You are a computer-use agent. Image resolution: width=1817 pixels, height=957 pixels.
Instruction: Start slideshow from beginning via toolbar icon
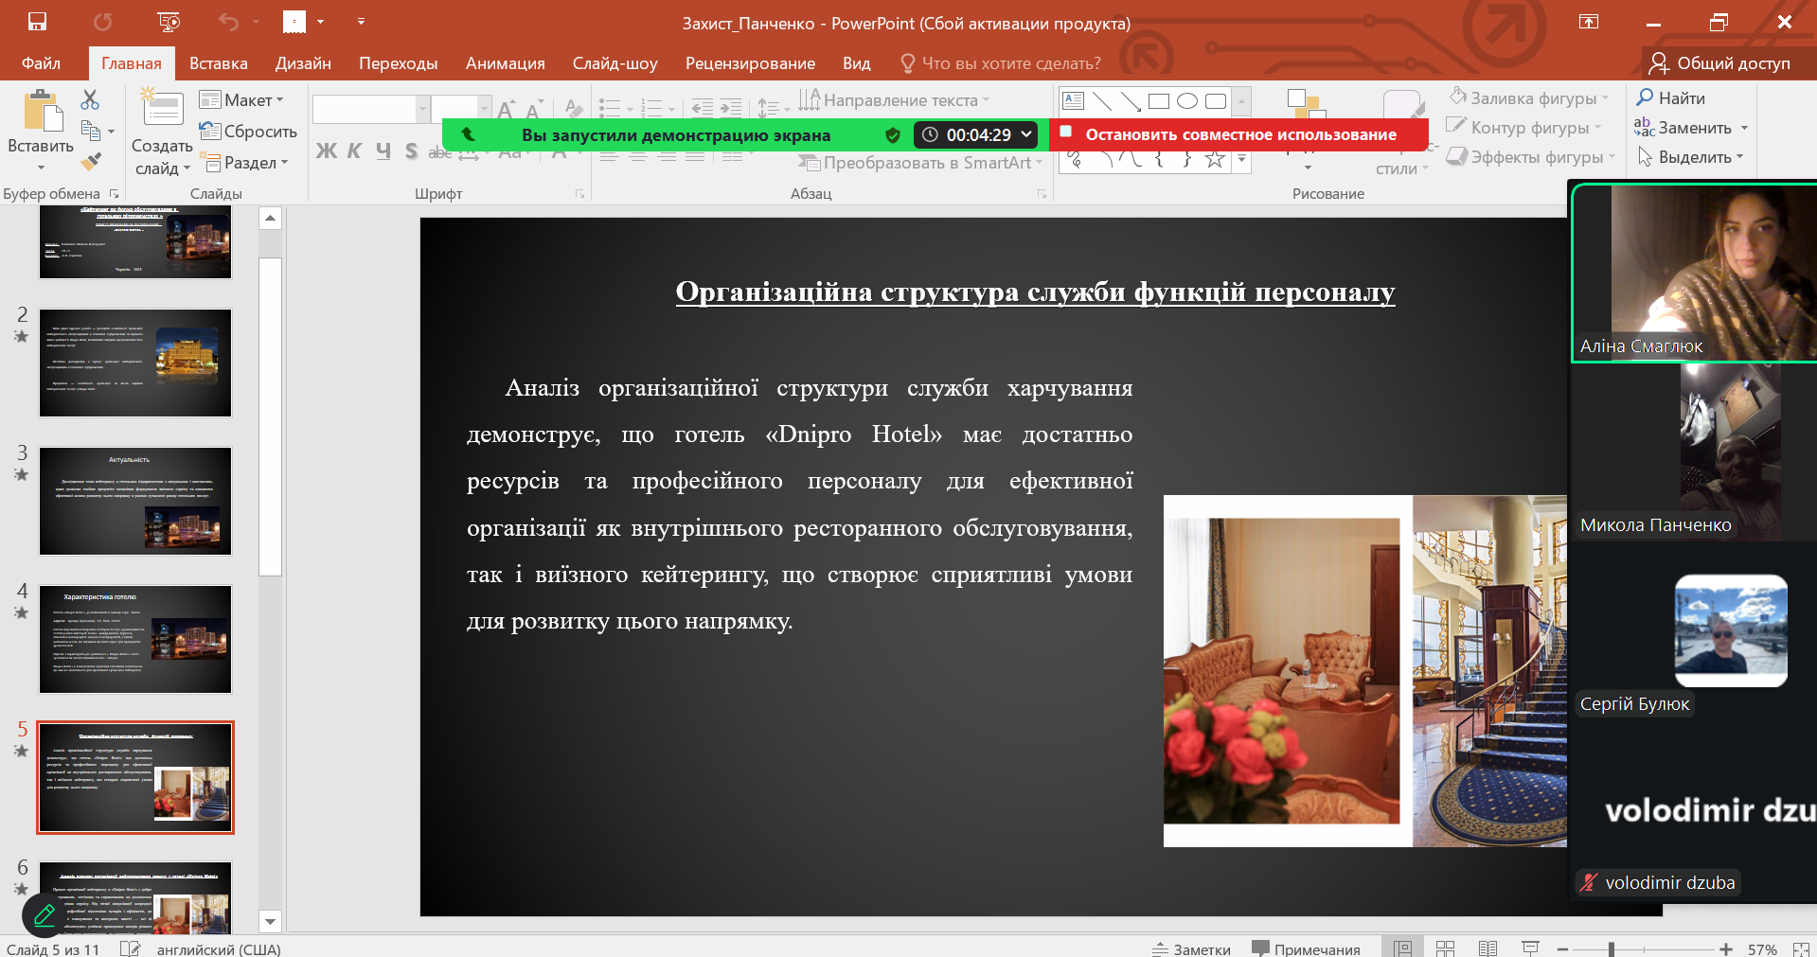(169, 22)
